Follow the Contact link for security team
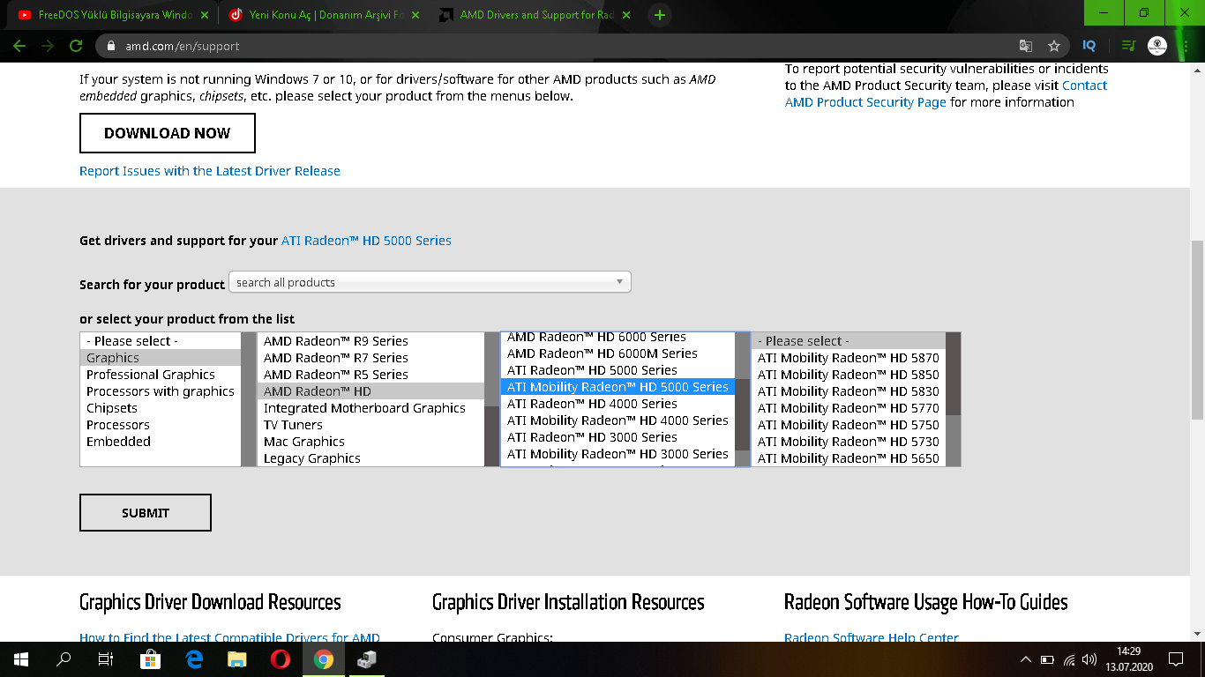The width and height of the screenshot is (1205, 677). pos(1084,86)
